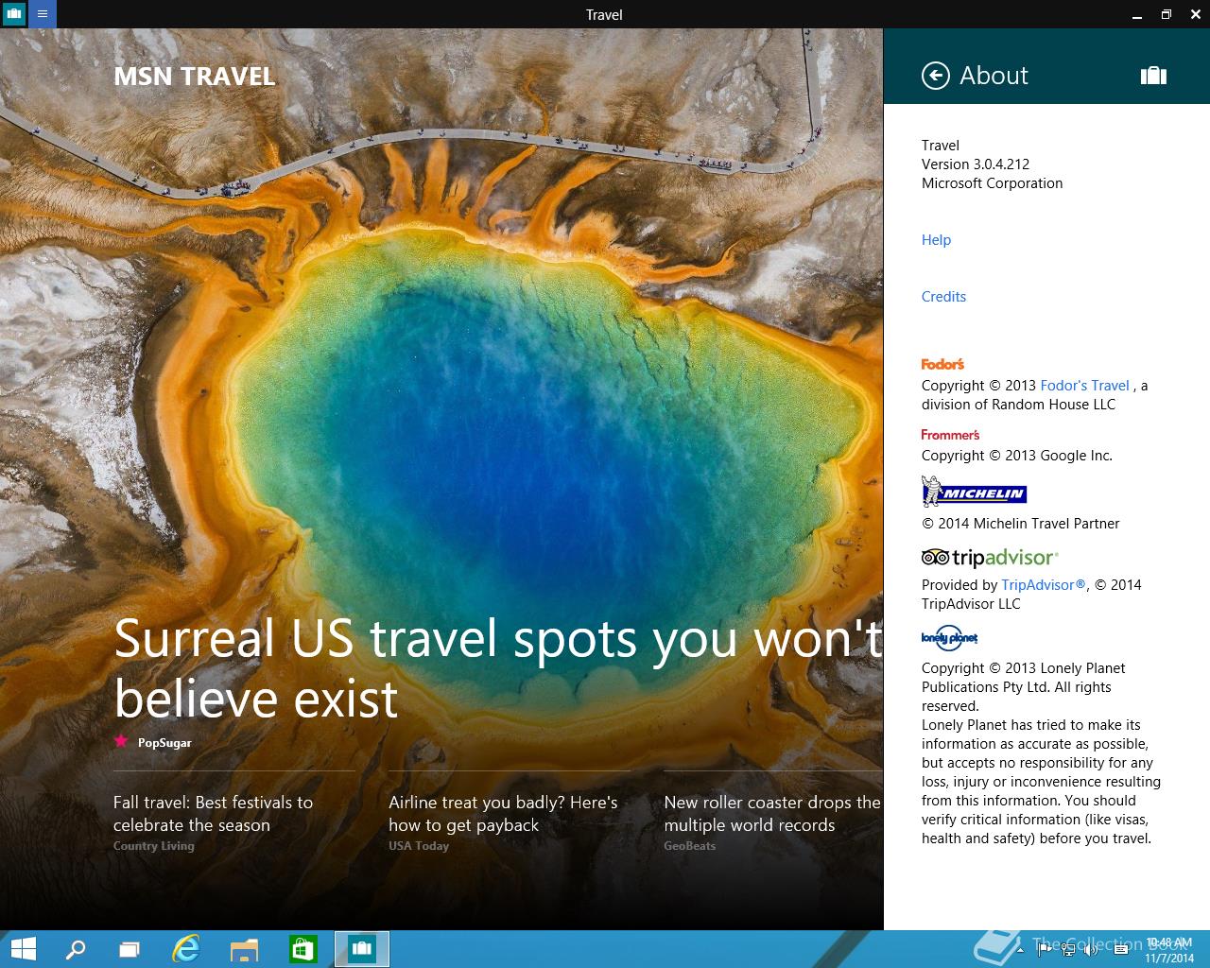The height and width of the screenshot is (968, 1210).
Task: Click the MSN TRAVEL heading
Action: click(x=194, y=77)
